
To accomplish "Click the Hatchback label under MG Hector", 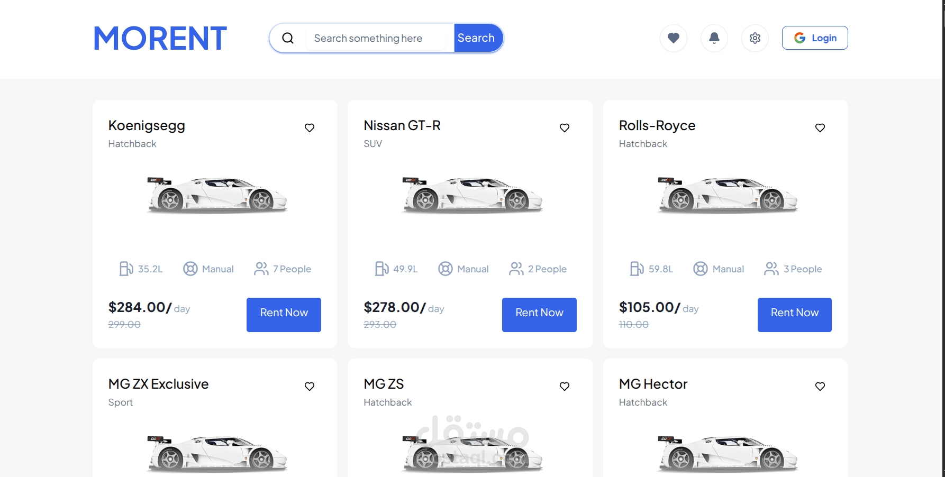I will tap(643, 402).
